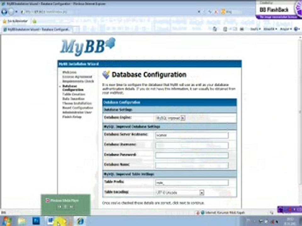Click Data Insertion step in sidebar
Screen dimensions: 302x226
74,99
